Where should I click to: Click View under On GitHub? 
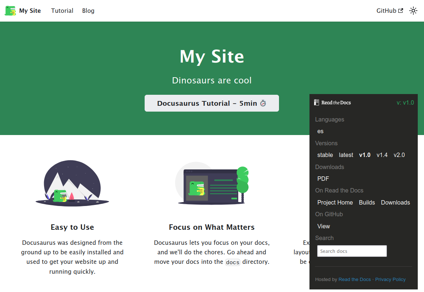[x=324, y=226]
